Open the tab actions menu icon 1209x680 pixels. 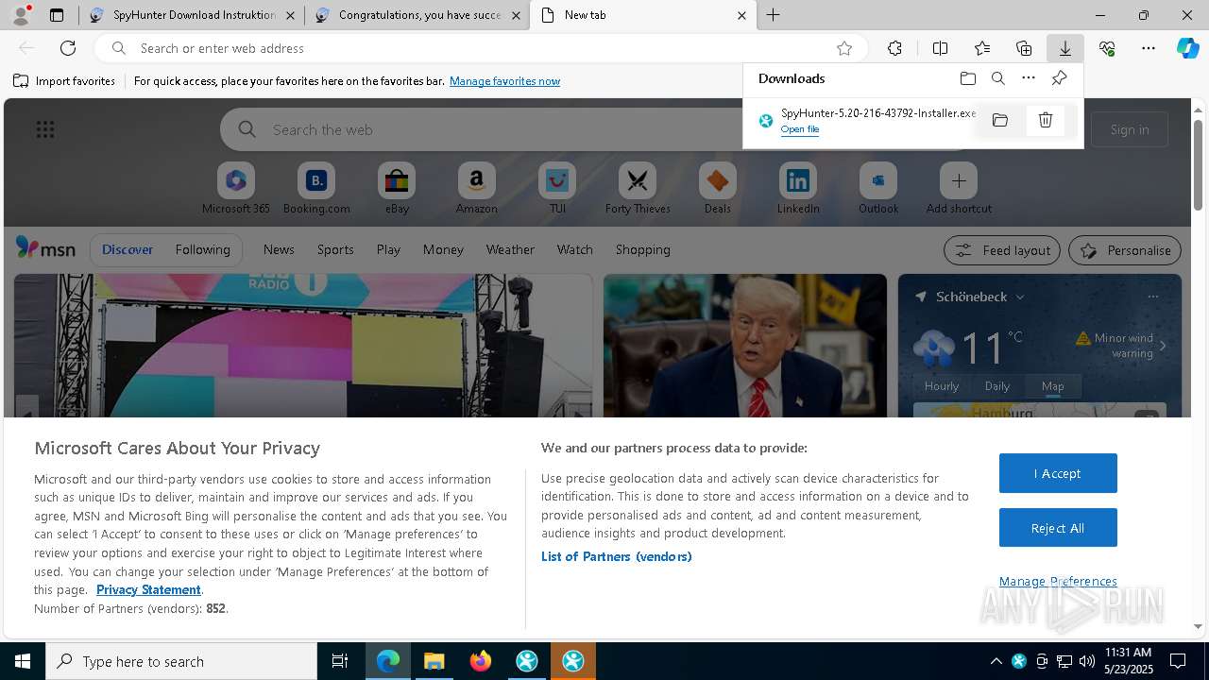(57, 15)
